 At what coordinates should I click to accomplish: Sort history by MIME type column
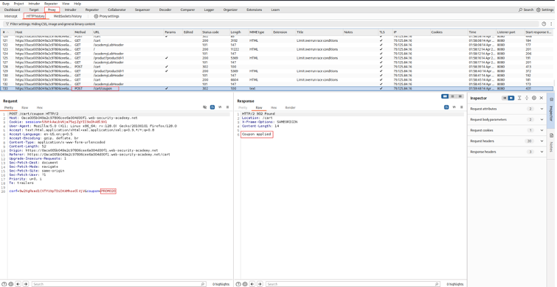pos(260,32)
